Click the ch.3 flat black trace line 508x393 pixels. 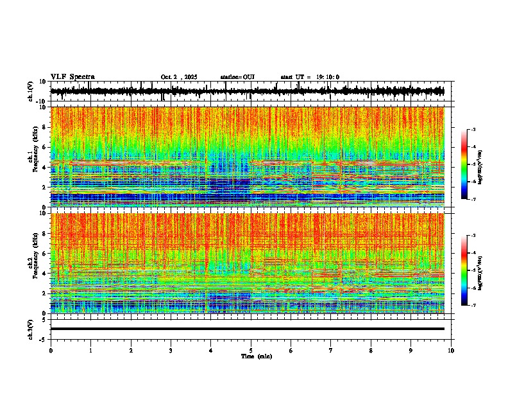(x=247, y=329)
